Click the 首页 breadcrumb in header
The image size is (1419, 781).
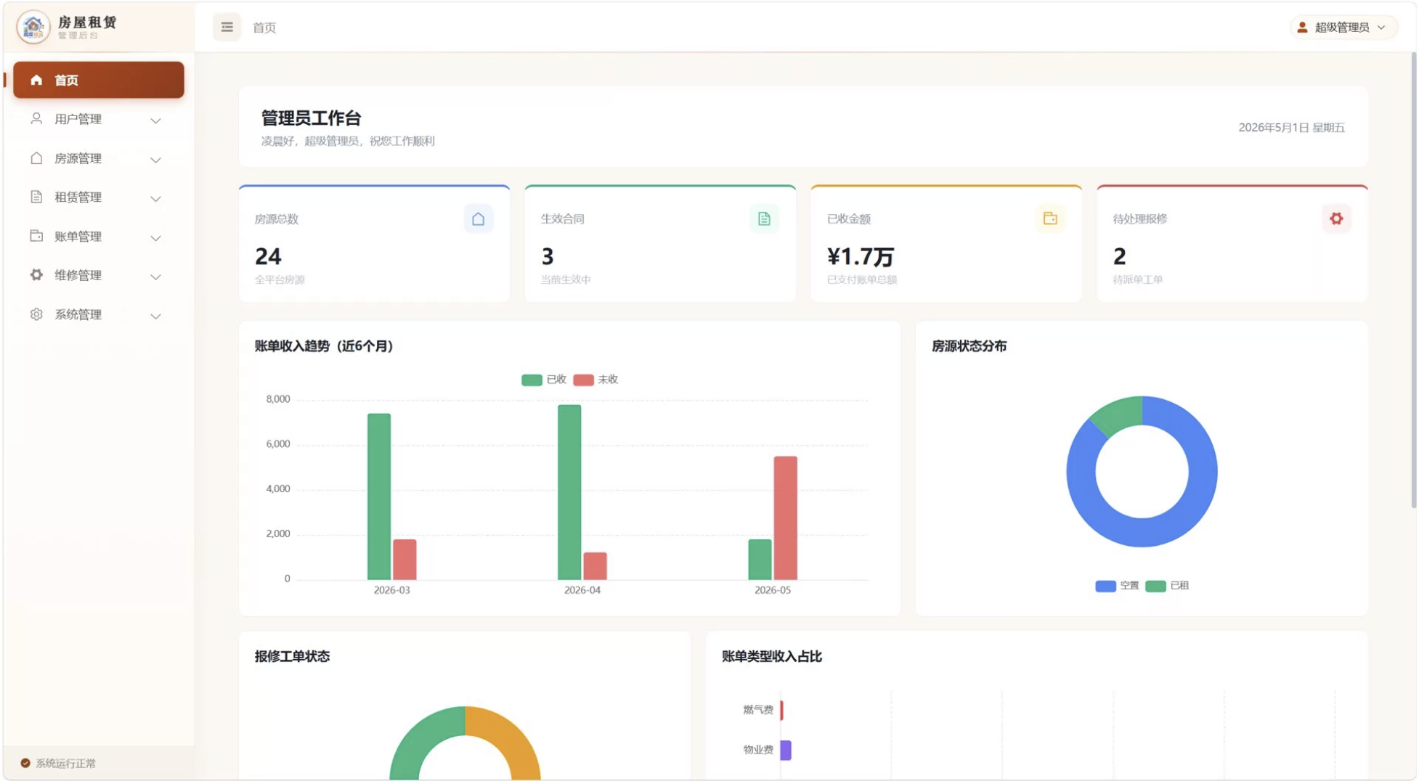coord(264,28)
